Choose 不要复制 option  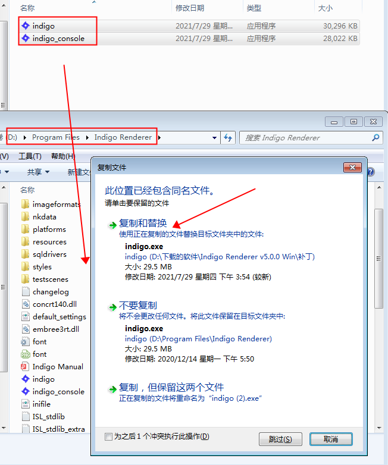pyautogui.click(x=137, y=305)
